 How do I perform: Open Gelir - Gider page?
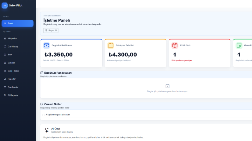[x=17, y=71]
